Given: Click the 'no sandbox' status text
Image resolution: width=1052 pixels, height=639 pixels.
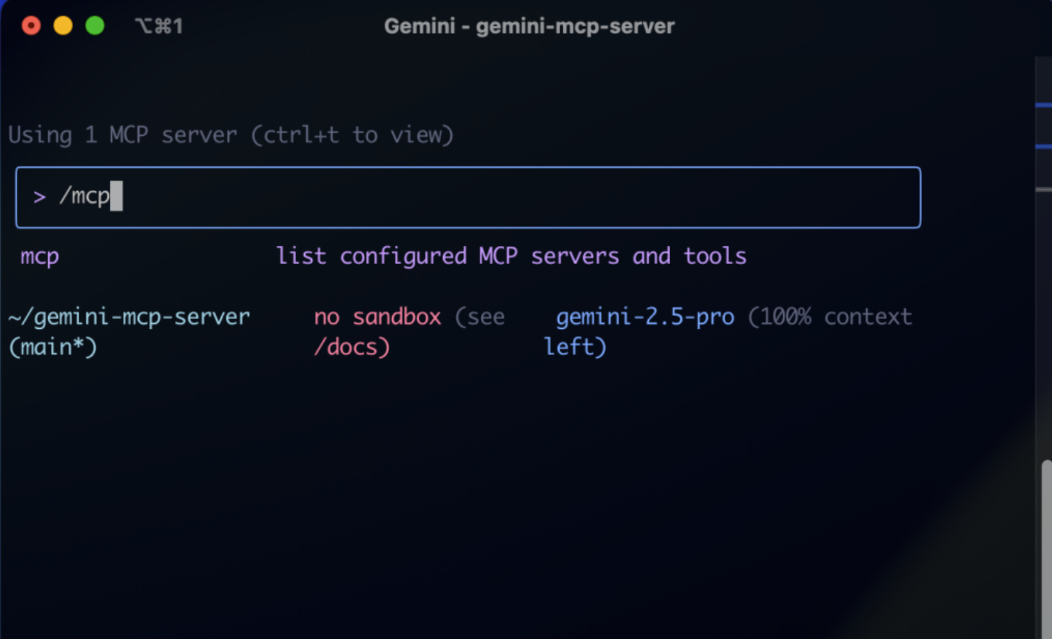Looking at the screenshot, I should click(377, 317).
